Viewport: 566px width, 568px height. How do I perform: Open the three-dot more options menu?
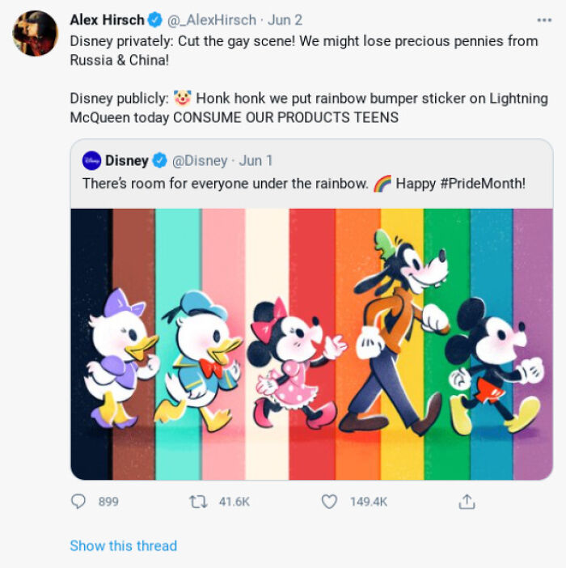tap(544, 19)
